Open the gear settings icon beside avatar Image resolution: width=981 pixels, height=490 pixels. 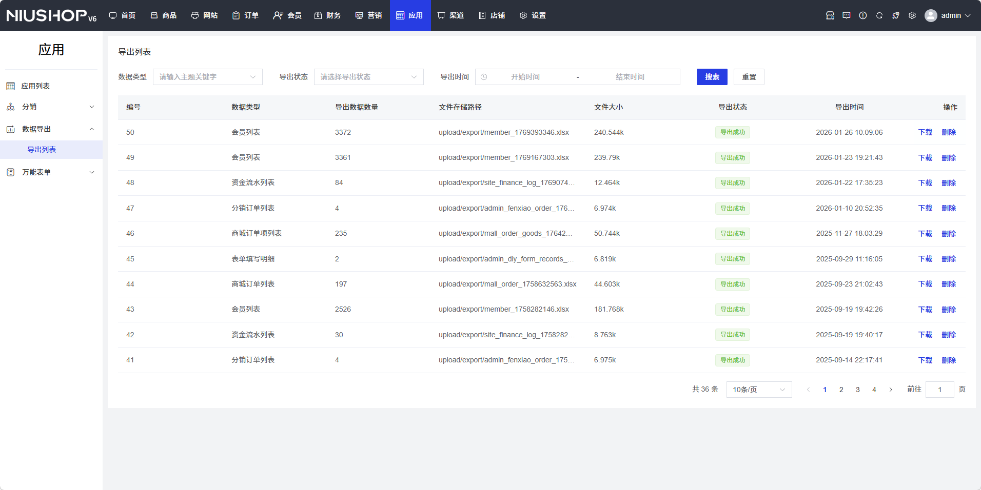coord(912,15)
